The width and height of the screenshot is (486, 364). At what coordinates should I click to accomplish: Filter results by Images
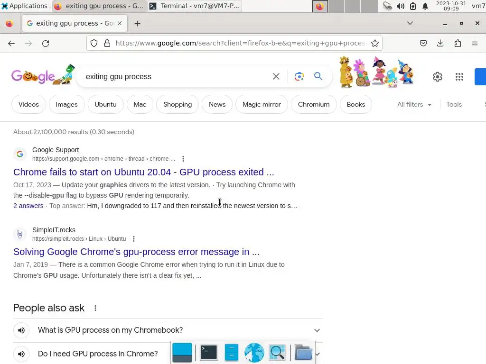(x=66, y=105)
